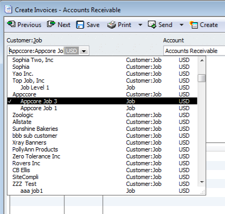The image size is (225, 214).
Task: Click the resize grip of dropdown list
Action: pos(203,192)
